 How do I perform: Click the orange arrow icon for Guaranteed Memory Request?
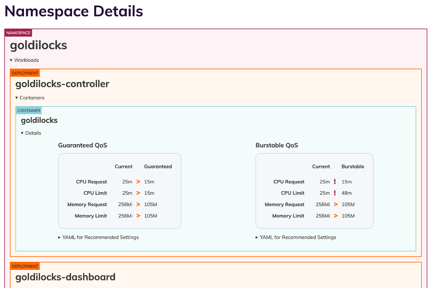pos(138,204)
